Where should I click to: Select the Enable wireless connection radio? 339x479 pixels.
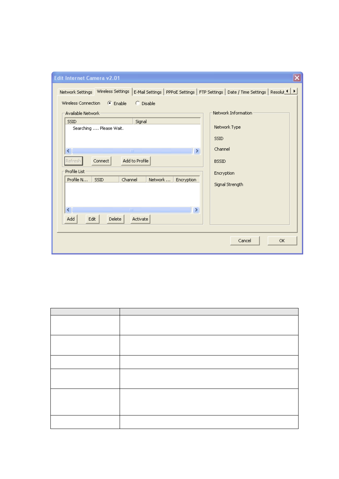click(x=109, y=103)
